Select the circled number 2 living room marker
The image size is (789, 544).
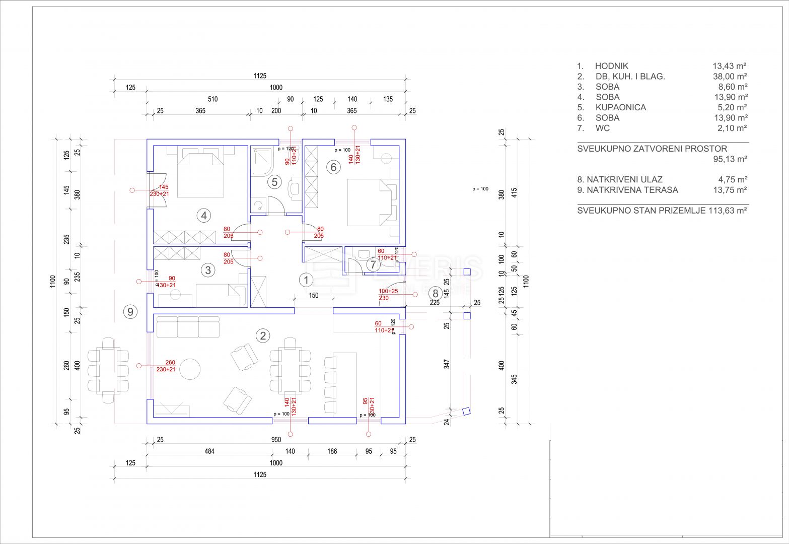[262, 335]
